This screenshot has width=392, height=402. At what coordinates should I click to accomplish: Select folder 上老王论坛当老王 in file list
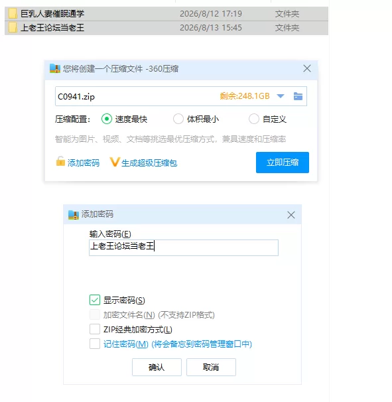(166, 28)
